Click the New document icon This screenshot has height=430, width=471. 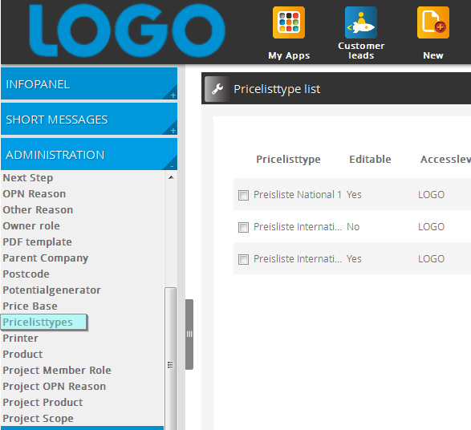[432, 22]
